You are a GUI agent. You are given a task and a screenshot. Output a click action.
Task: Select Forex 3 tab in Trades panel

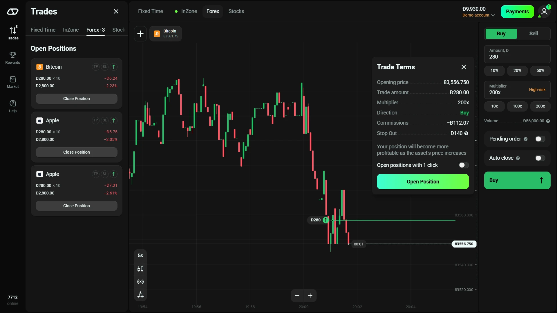coord(95,30)
